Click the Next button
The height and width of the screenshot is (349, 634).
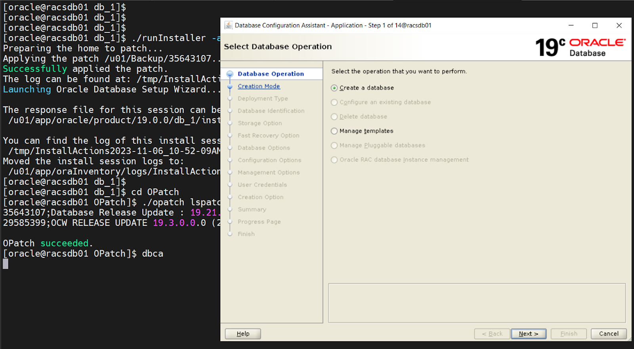(529, 334)
